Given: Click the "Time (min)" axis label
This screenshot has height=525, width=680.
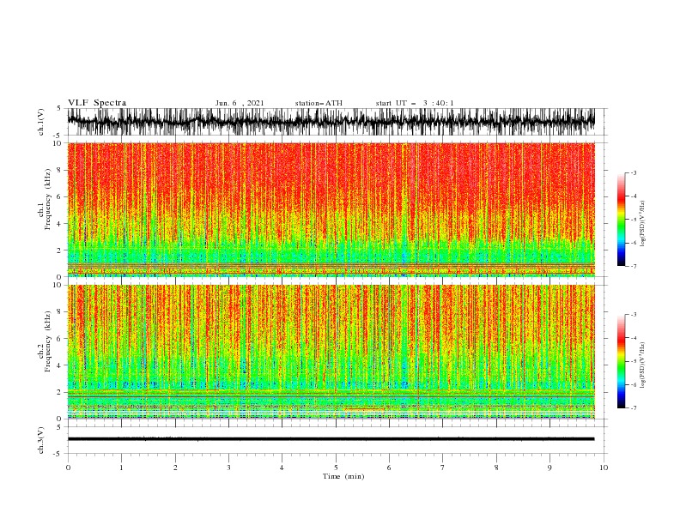Looking at the screenshot, I should (343, 476).
